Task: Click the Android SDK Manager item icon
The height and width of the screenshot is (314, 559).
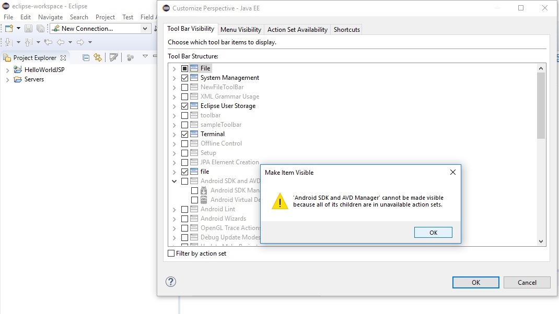Action: (x=204, y=190)
